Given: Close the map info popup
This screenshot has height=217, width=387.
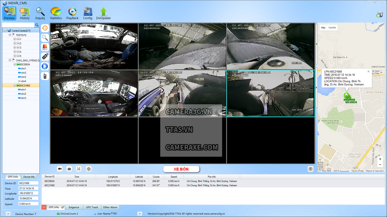Looking at the screenshot, I should point(369,71).
